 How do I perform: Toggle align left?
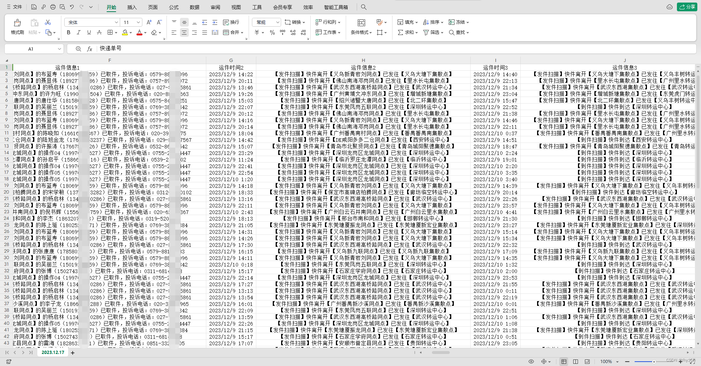point(174,32)
